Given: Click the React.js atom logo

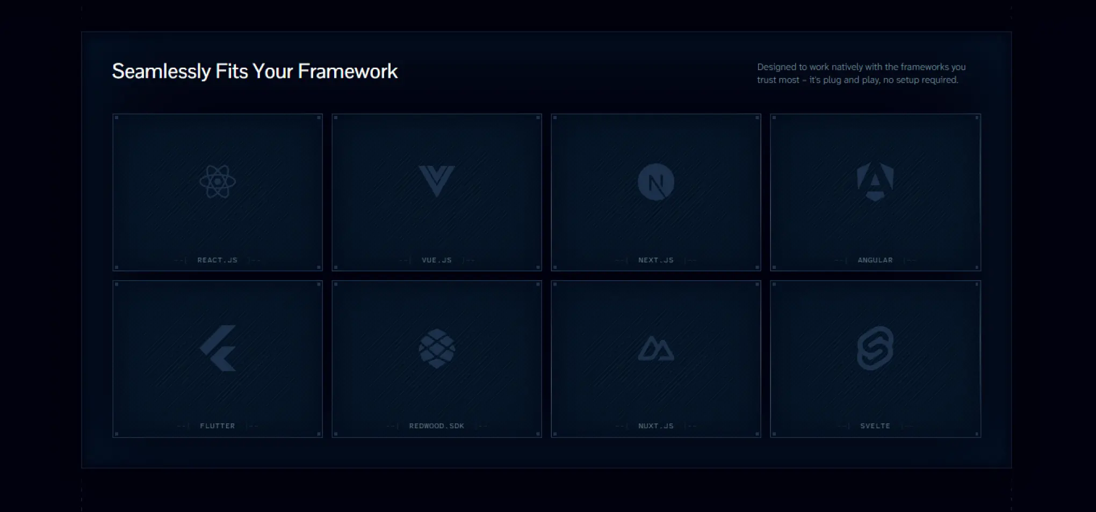Looking at the screenshot, I should coord(217,181).
